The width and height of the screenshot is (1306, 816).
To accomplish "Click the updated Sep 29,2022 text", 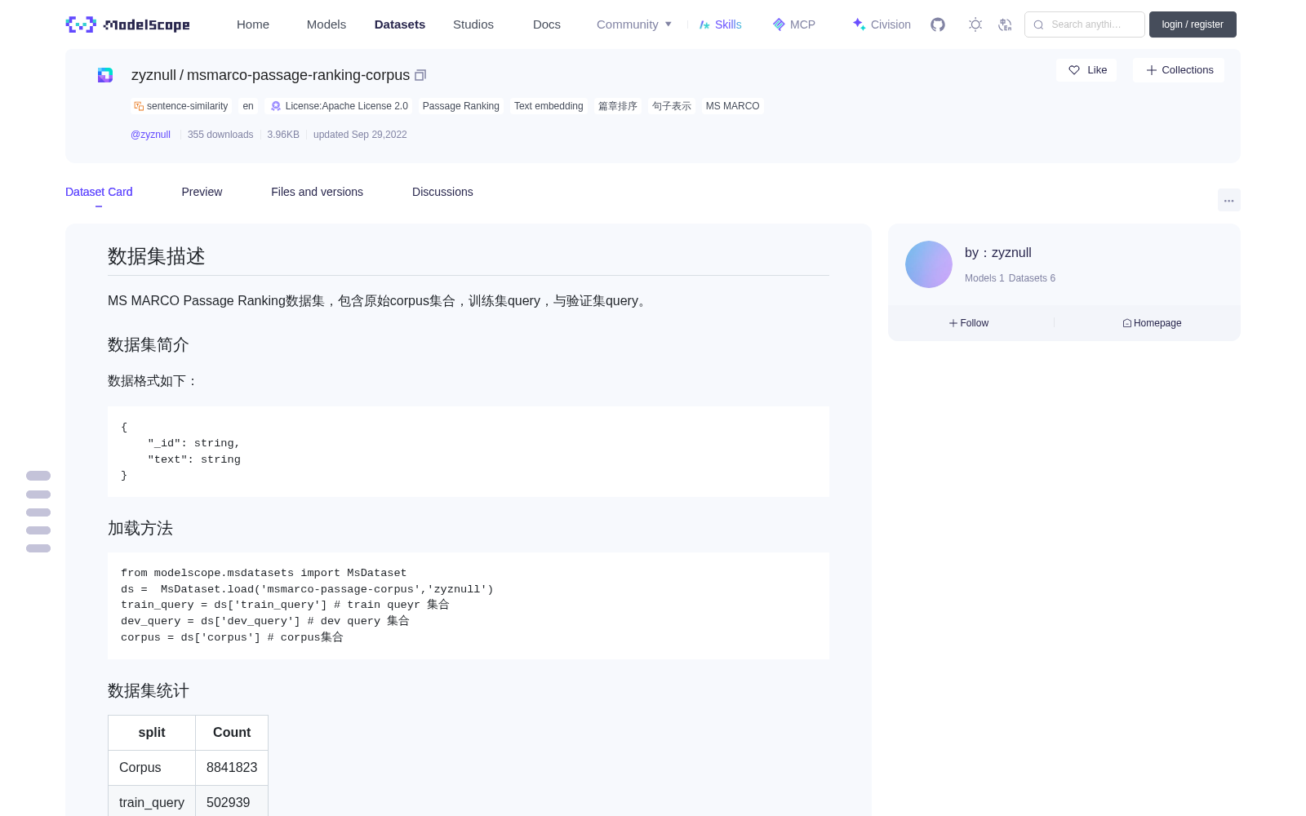I will (x=360, y=135).
